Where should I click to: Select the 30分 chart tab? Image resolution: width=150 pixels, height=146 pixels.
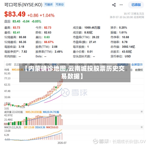pos(81,65)
